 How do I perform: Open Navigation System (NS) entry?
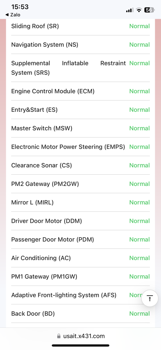(80, 45)
